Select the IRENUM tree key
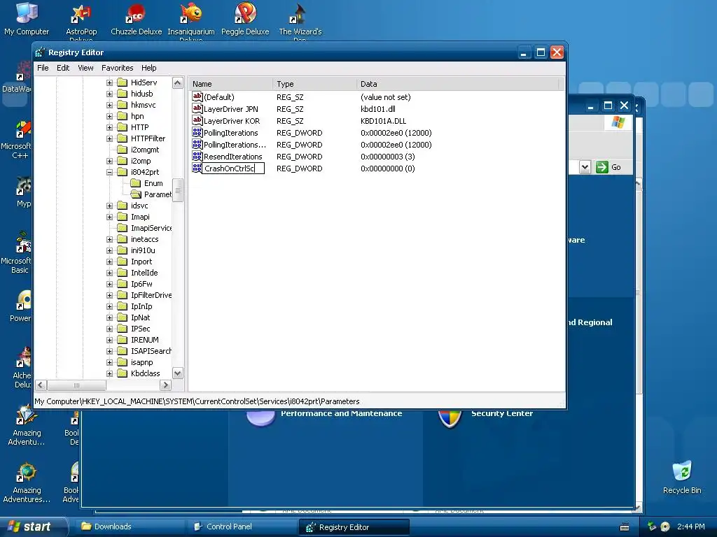The width and height of the screenshot is (717, 537). tap(144, 340)
